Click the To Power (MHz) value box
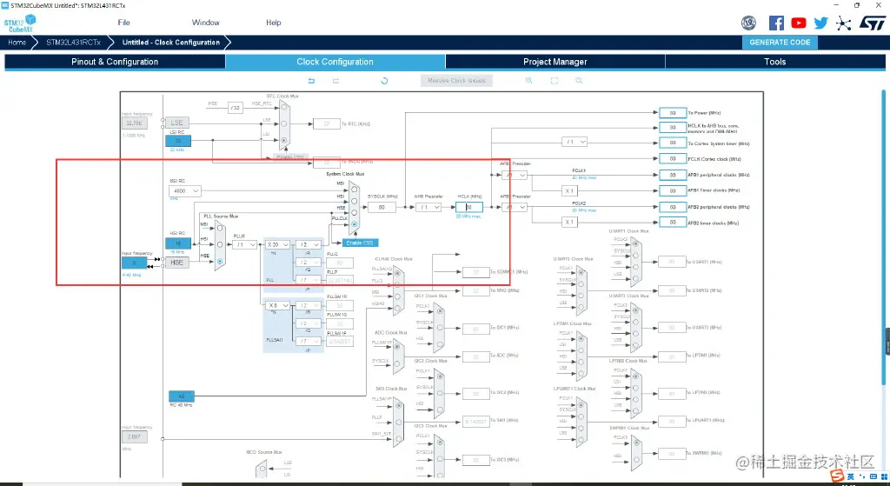This screenshot has height=486, width=890. [x=673, y=113]
